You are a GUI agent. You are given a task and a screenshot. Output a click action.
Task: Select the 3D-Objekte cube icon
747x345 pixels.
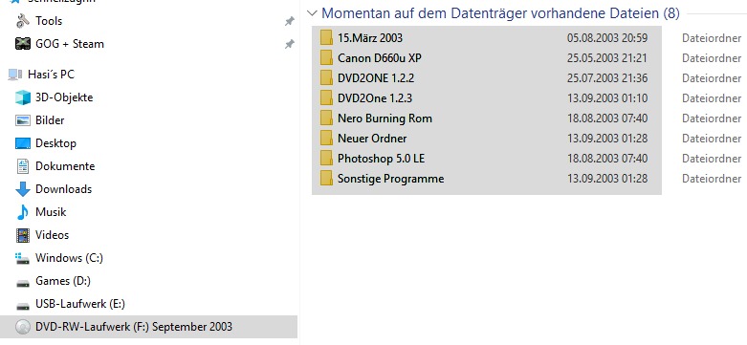point(22,97)
